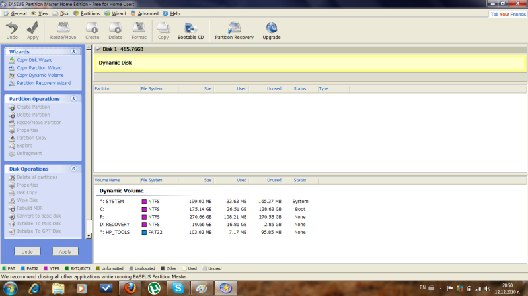Click the Wipe Disk operation

coord(27,200)
